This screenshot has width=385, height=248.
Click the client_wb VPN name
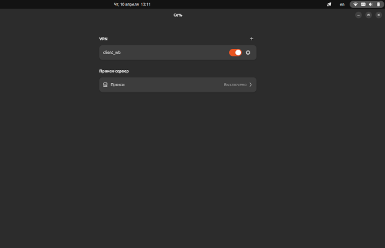click(x=112, y=53)
